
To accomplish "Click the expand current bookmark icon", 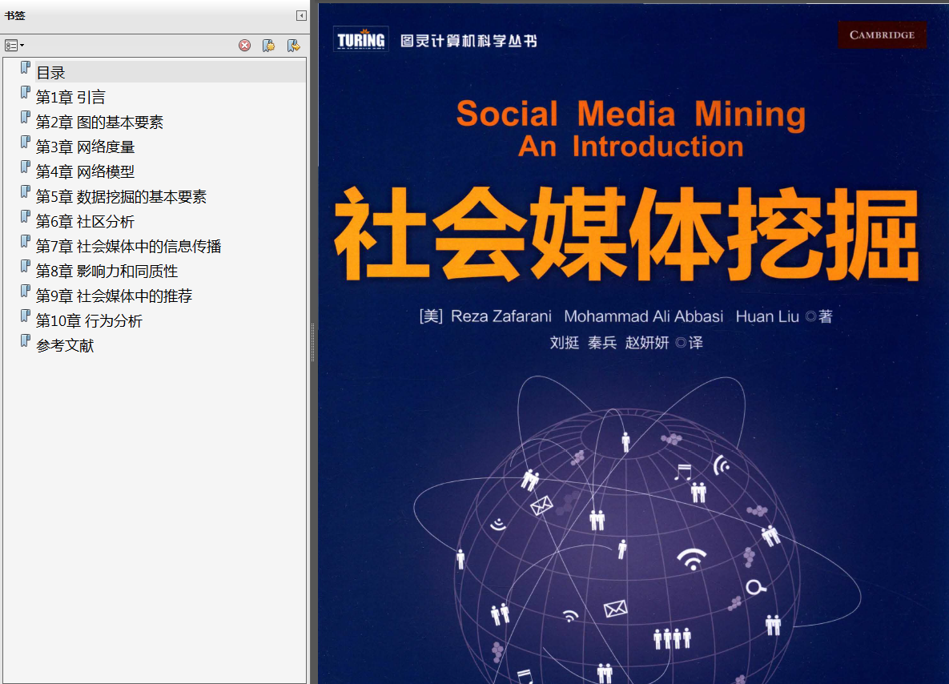I will coord(294,46).
